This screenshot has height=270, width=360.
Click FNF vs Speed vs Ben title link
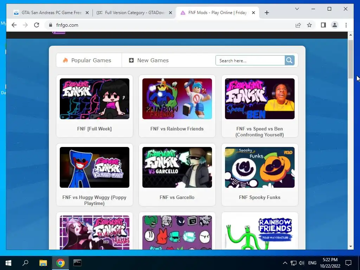[x=260, y=132]
